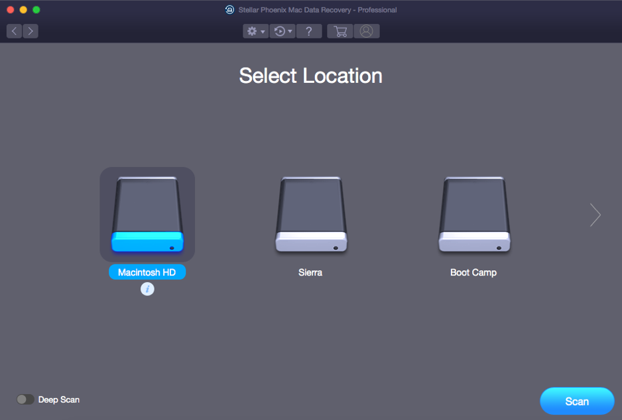Click the back arrow navigation icon
This screenshot has width=622, height=420.
pos(13,30)
